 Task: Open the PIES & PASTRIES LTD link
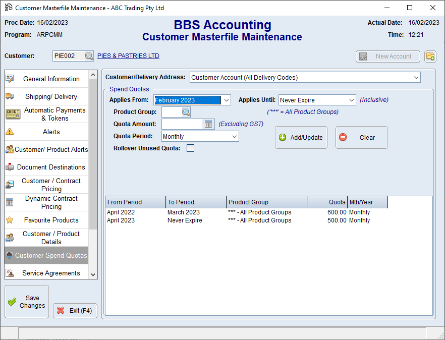(128, 56)
